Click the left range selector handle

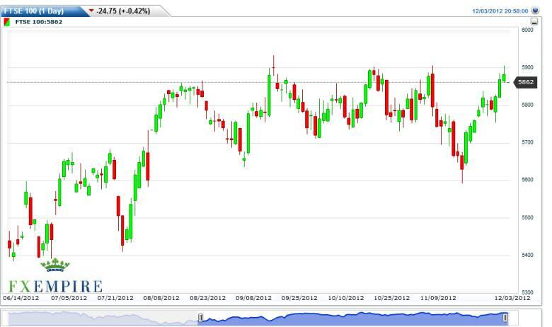(200, 318)
